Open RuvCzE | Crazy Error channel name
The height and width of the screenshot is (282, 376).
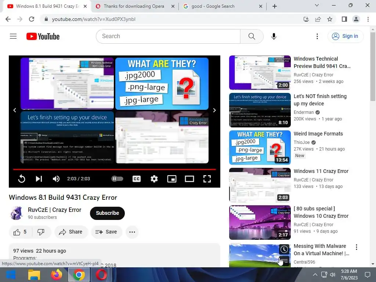point(55,210)
